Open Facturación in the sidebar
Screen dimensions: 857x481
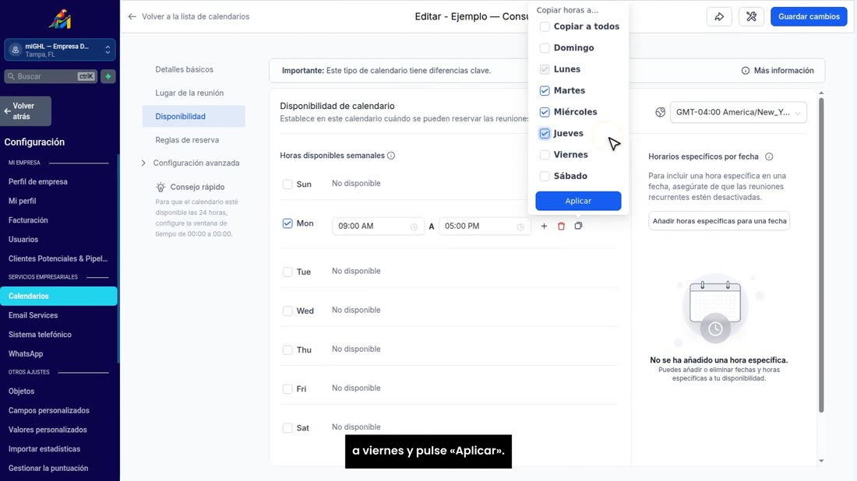[28, 220]
